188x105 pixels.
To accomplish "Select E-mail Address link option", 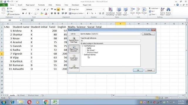I will point(74,67).
